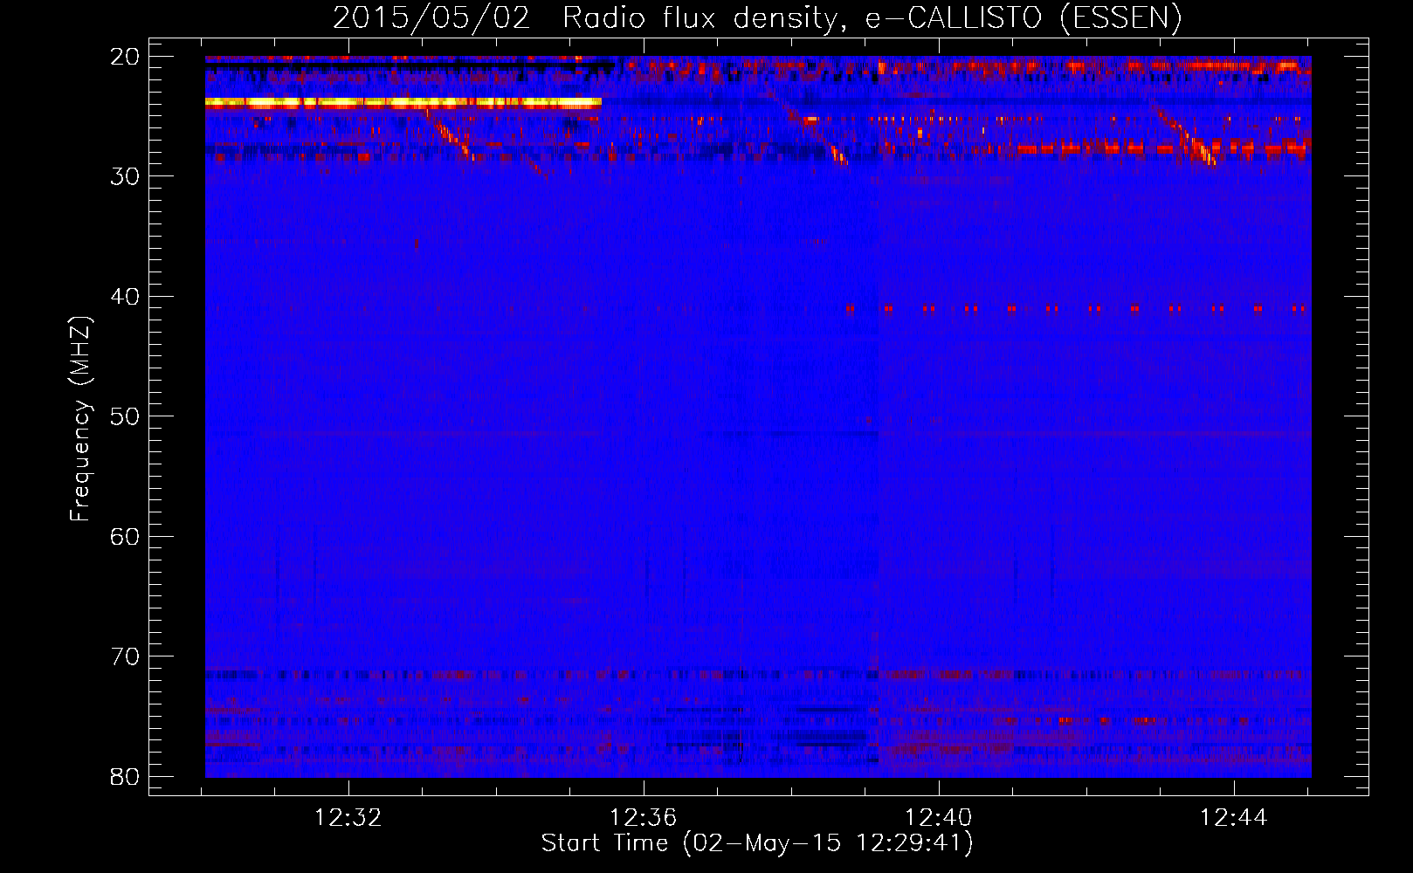Click the 'Start Time (02-May-15 12:29:41)' label
The height and width of the screenshot is (873, 1413).
[756, 843]
